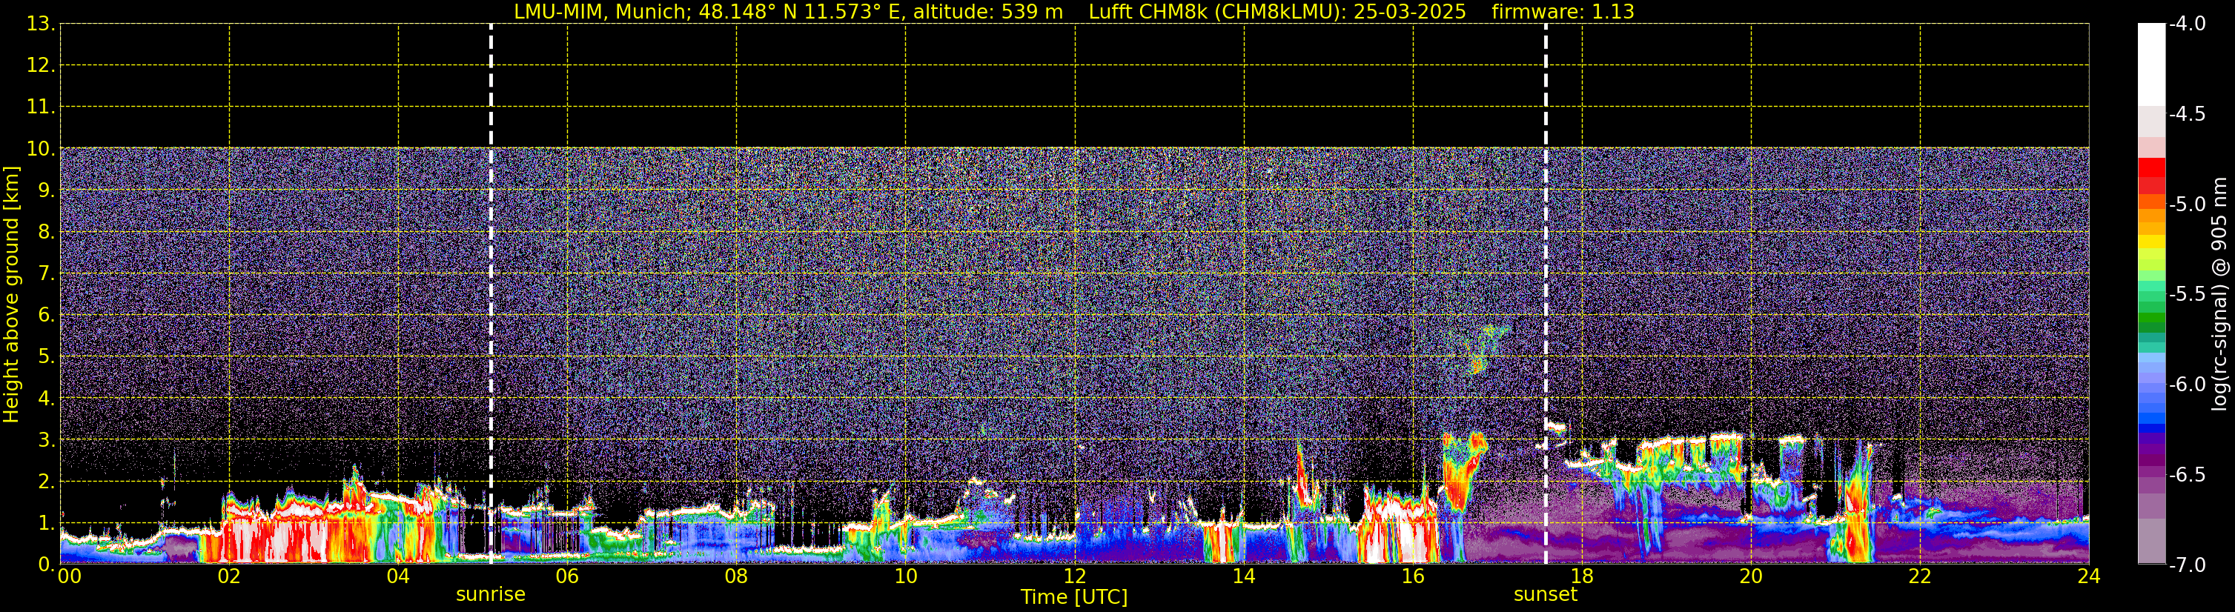Click the '5.' height tick label
The image size is (2235, 612).
pos(46,357)
